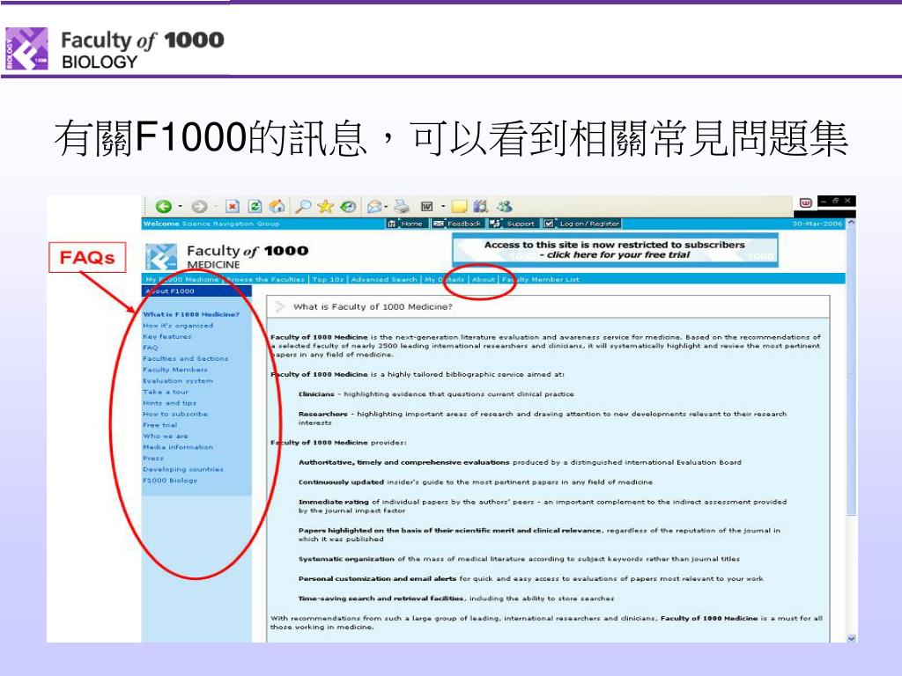Image resolution: width=902 pixels, height=676 pixels.
Task: Open My Details menu item
Action: tap(444, 279)
